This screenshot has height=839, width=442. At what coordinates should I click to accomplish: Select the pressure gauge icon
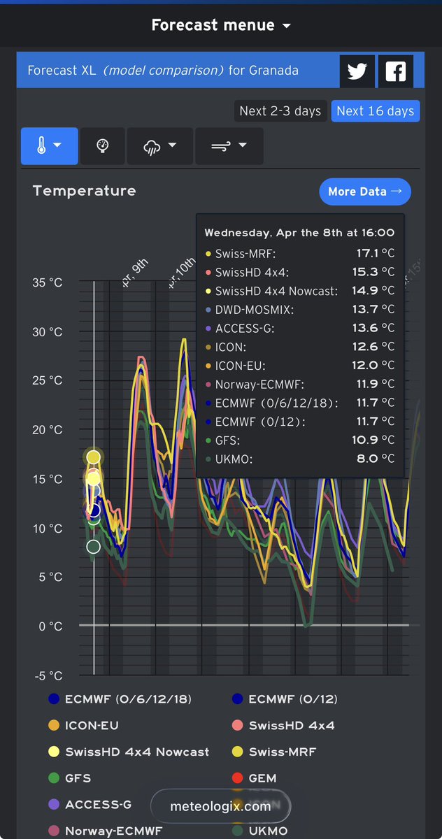point(103,145)
